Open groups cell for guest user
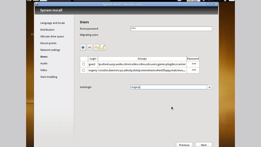Screen dimensions: 261x147 pos(142,64)
